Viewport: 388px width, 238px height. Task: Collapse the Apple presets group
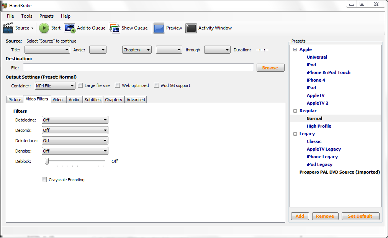[x=295, y=49]
